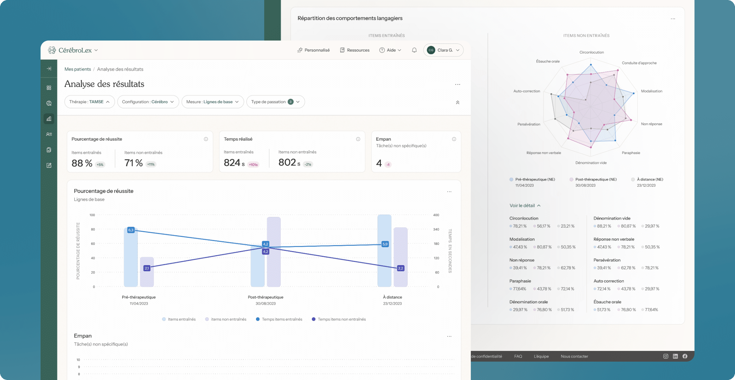
Task: Click the +5% badge beside 88 %
Action: click(x=100, y=164)
